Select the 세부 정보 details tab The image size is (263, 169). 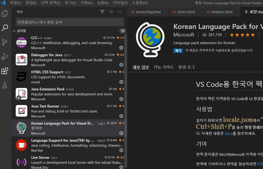pos(141,67)
